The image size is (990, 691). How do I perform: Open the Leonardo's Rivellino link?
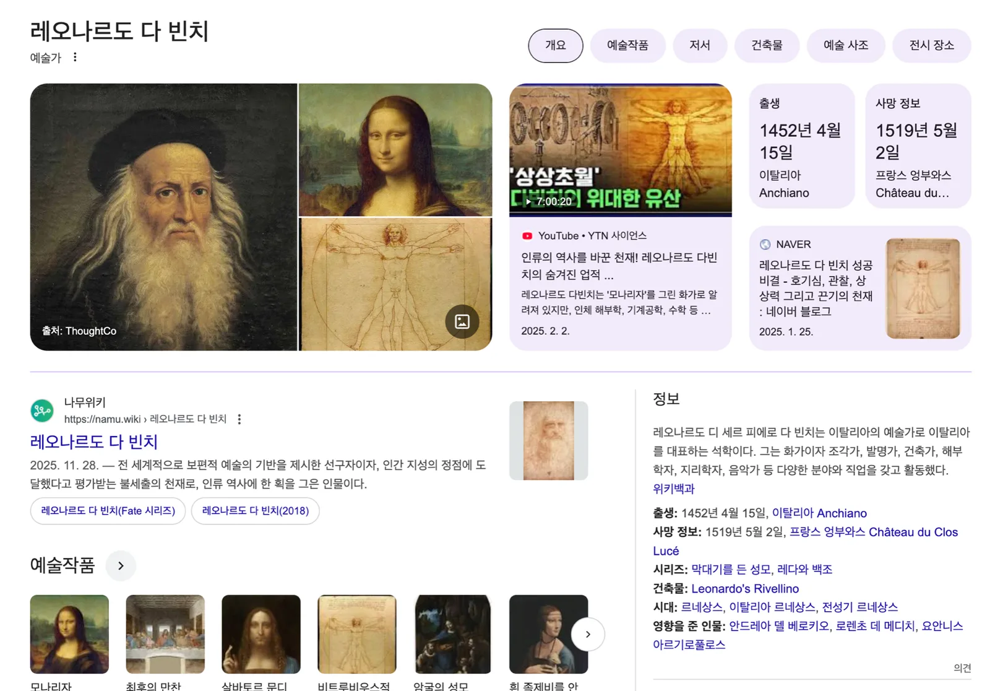click(745, 588)
